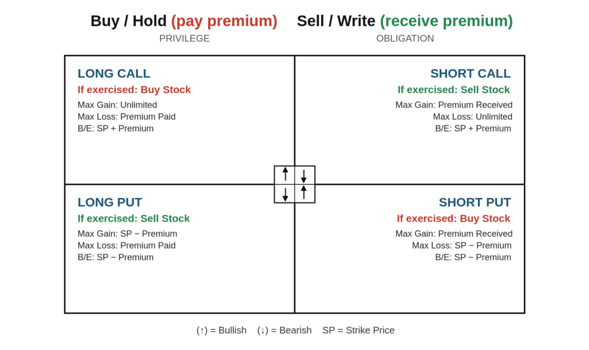Click the Buy / Hold column title
Screen dimensions: 589x350
183,21
